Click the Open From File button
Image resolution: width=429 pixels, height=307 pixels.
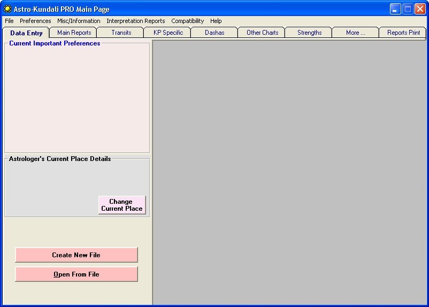(76, 274)
